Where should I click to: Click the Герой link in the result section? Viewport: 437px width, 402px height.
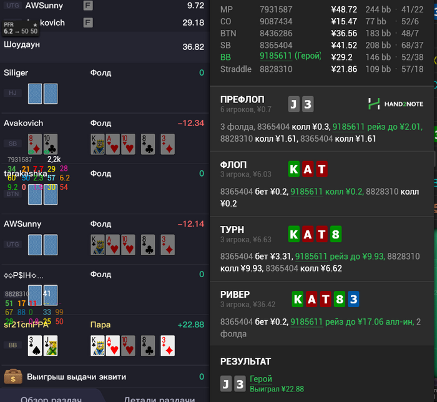coord(261,379)
